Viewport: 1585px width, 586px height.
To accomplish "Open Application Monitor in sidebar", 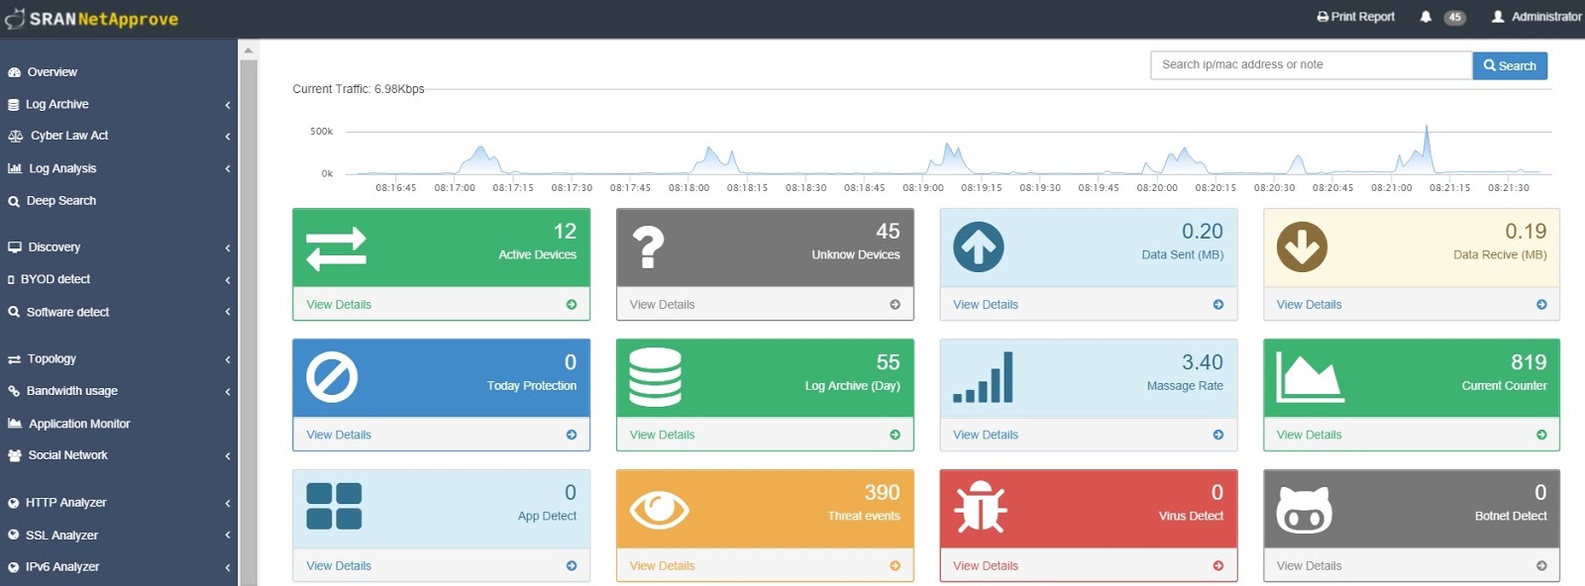I will [119, 424].
